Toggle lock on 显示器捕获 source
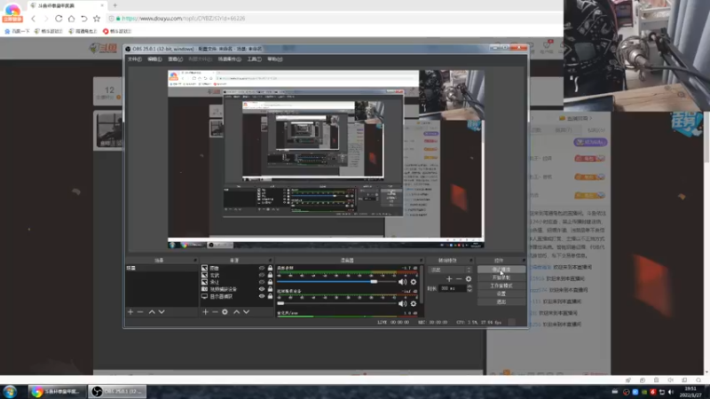The image size is (710, 399). click(271, 296)
